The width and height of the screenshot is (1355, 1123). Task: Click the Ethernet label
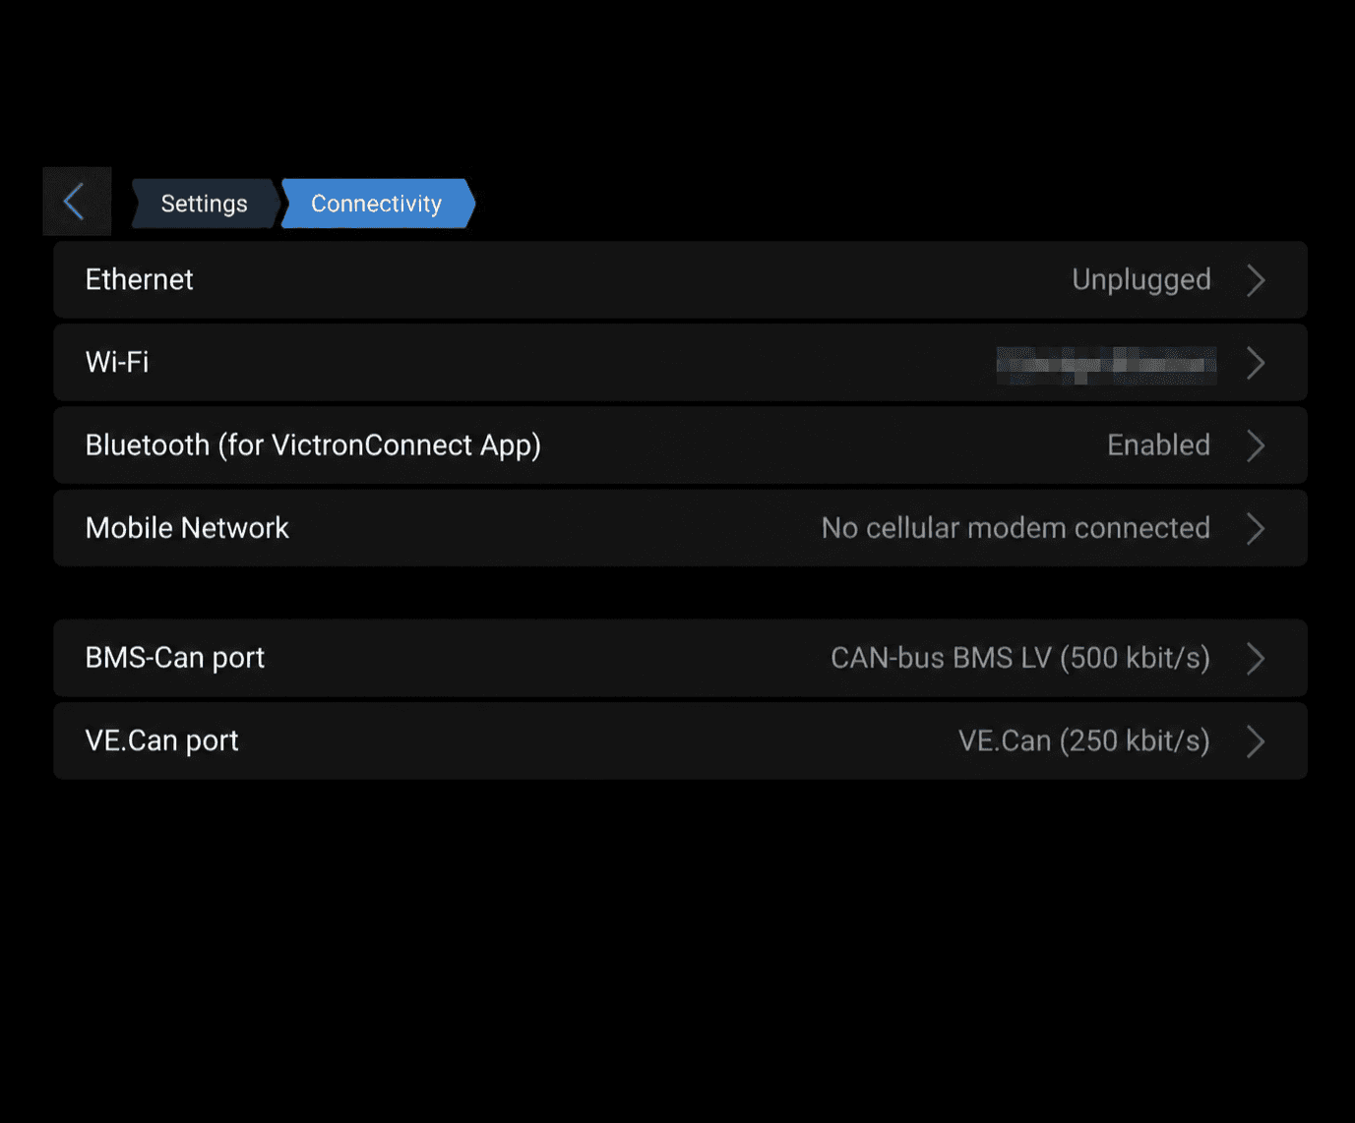coord(140,279)
